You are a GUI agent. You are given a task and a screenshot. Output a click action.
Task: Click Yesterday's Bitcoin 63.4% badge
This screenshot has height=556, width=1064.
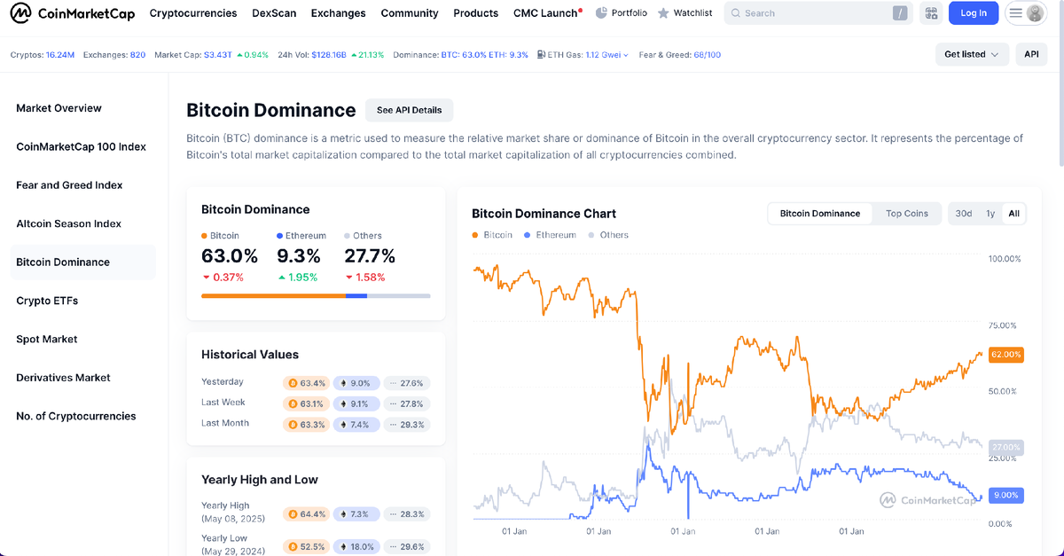coord(306,383)
